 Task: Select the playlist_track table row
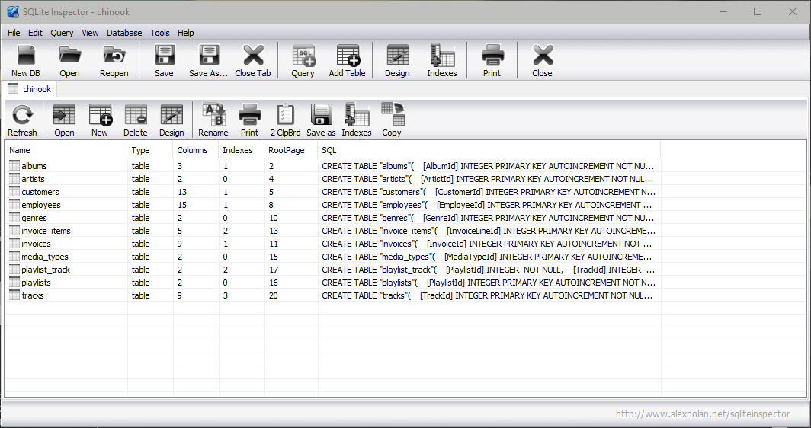46,270
